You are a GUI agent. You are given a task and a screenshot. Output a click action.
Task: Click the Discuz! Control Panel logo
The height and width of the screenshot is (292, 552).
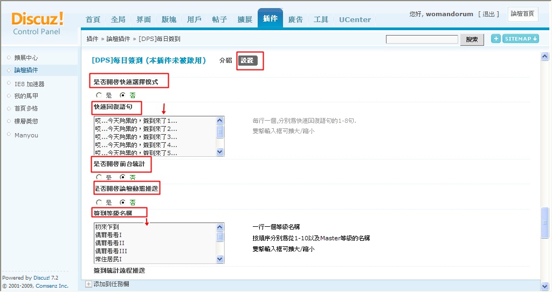[x=38, y=23]
